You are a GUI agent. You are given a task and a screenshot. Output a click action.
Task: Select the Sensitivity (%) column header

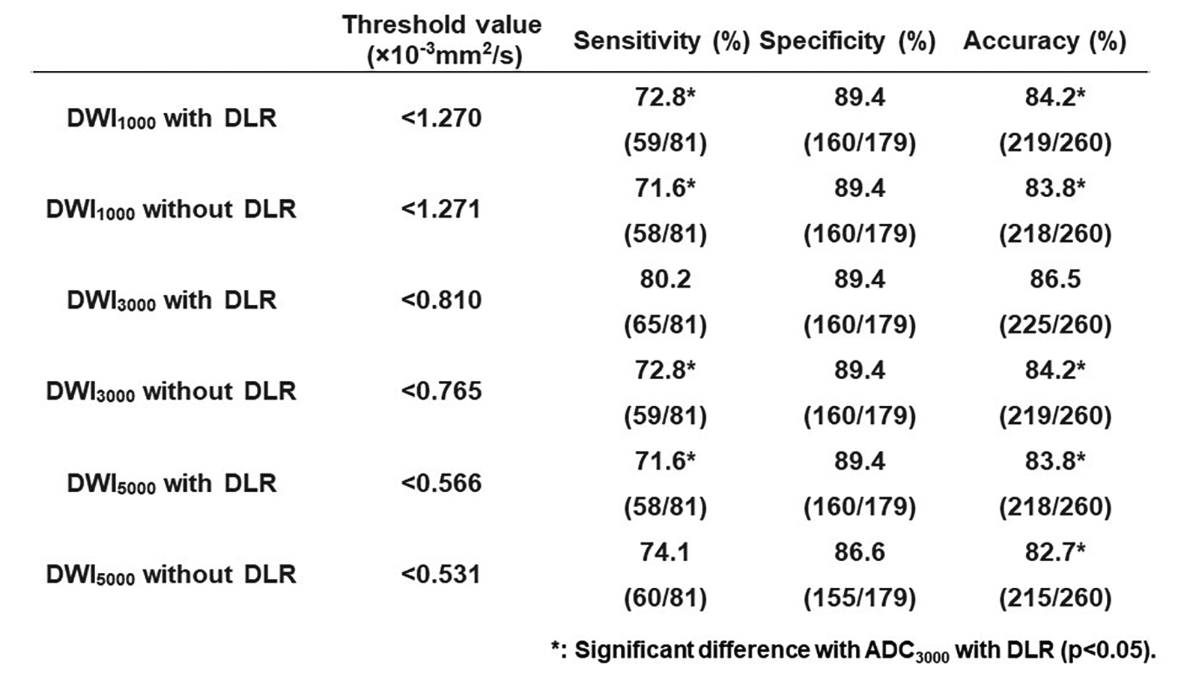(x=661, y=40)
